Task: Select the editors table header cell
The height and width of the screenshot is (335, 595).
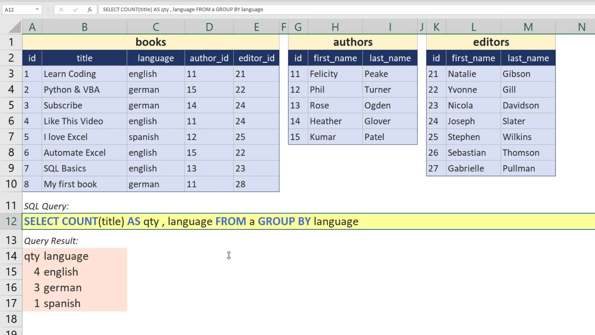Action: [x=491, y=42]
